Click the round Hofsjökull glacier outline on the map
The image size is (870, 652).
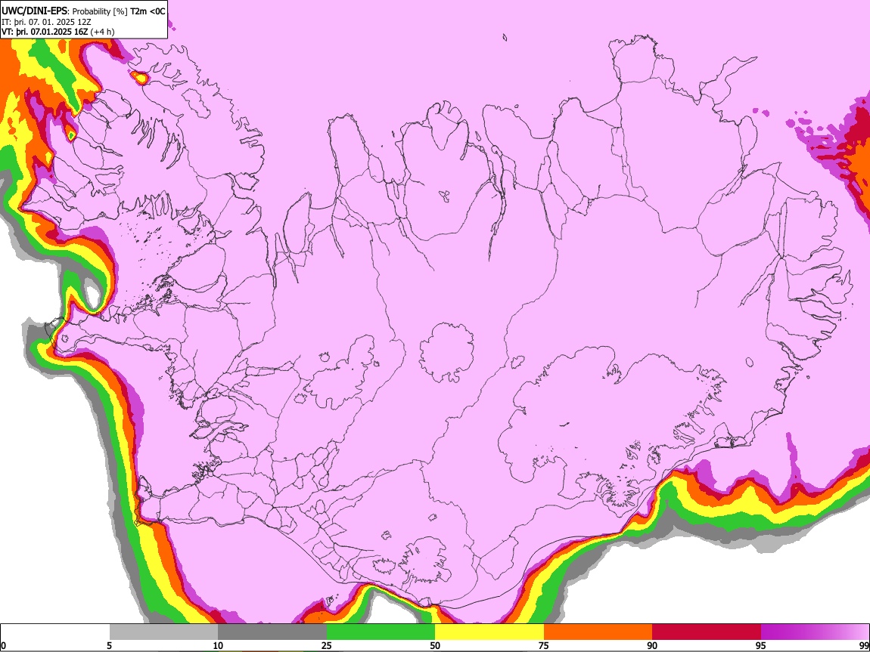446,352
